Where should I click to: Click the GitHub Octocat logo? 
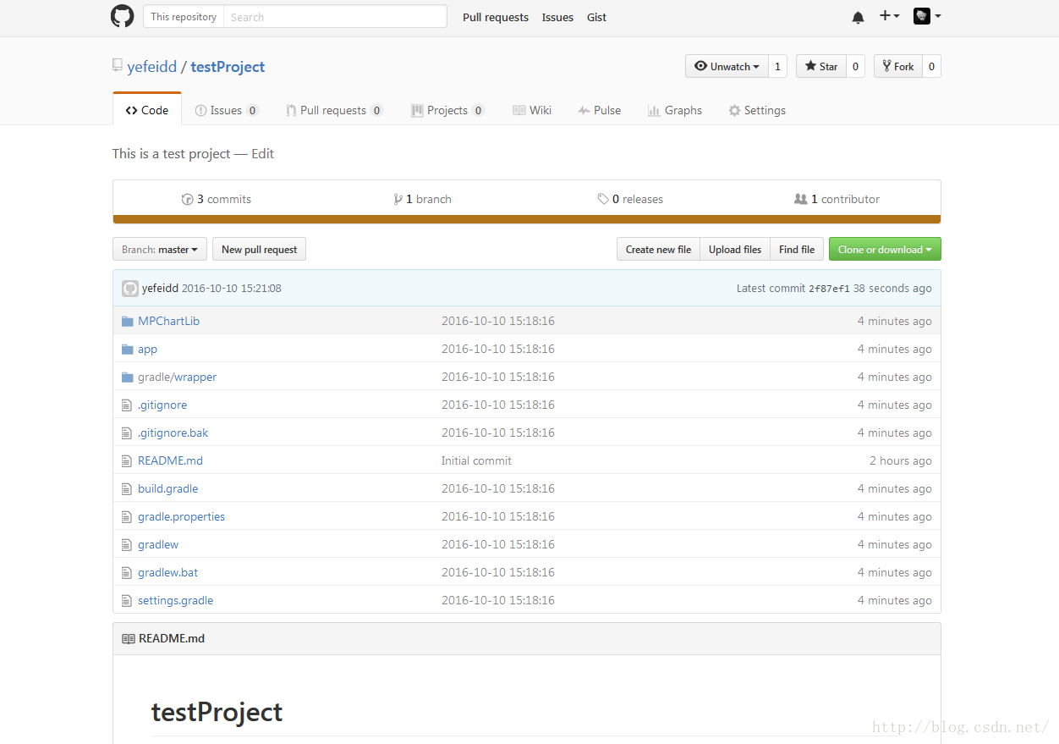point(123,17)
